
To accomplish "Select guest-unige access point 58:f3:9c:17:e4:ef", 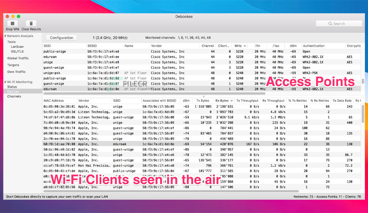I will point(202,68).
